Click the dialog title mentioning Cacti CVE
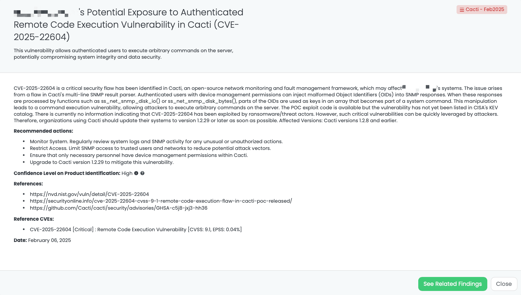 click(128, 24)
